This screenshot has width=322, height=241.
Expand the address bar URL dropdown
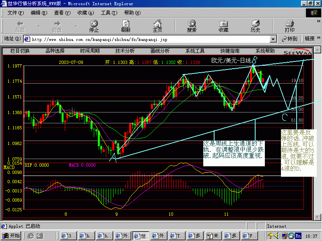[273, 39]
